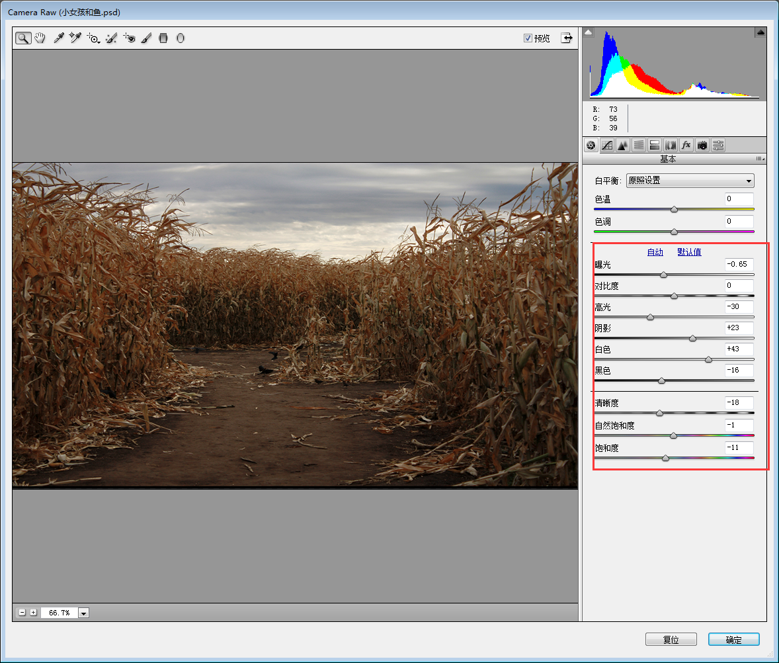This screenshot has height=663, width=779.
Task: Click the 对比度 contrast value field
Action: (739, 286)
